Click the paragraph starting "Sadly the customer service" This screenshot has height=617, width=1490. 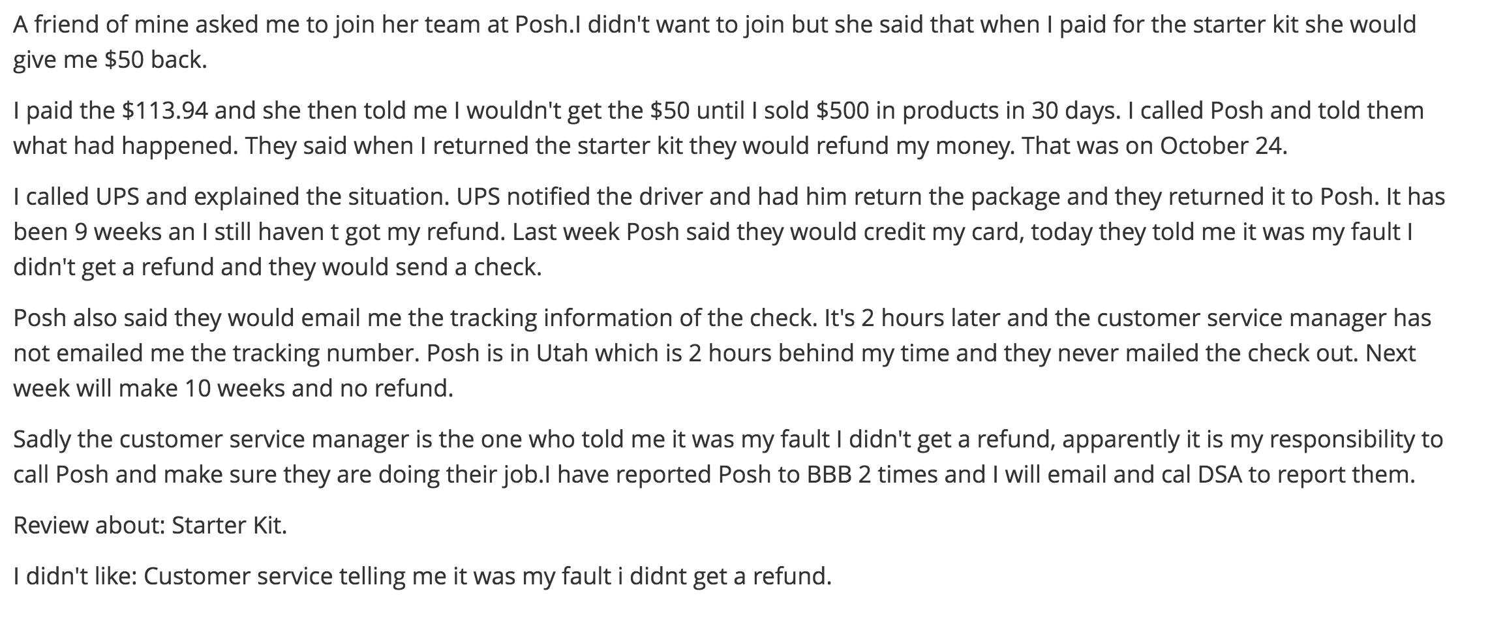tap(728, 457)
